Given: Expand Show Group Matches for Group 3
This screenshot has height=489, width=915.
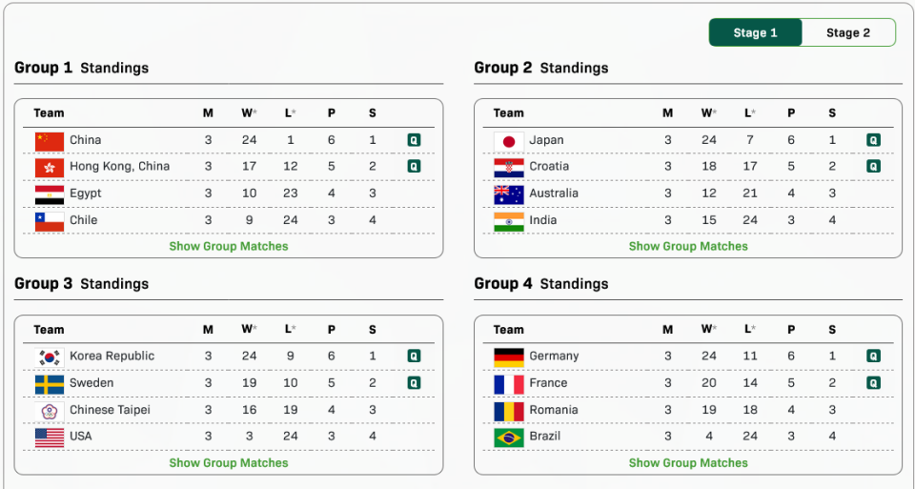Looking at the screenshot, I should pyautogui.click(x=229, y=463).
